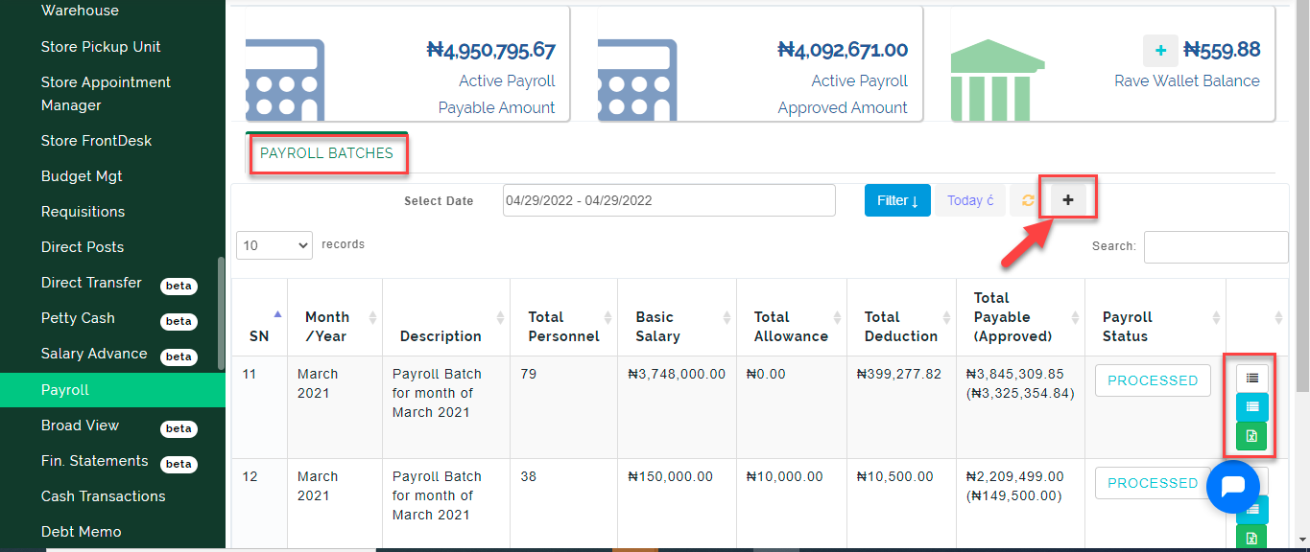
Task: Click ₦150,000.00 basic salary cell
Action: [670, 476]
